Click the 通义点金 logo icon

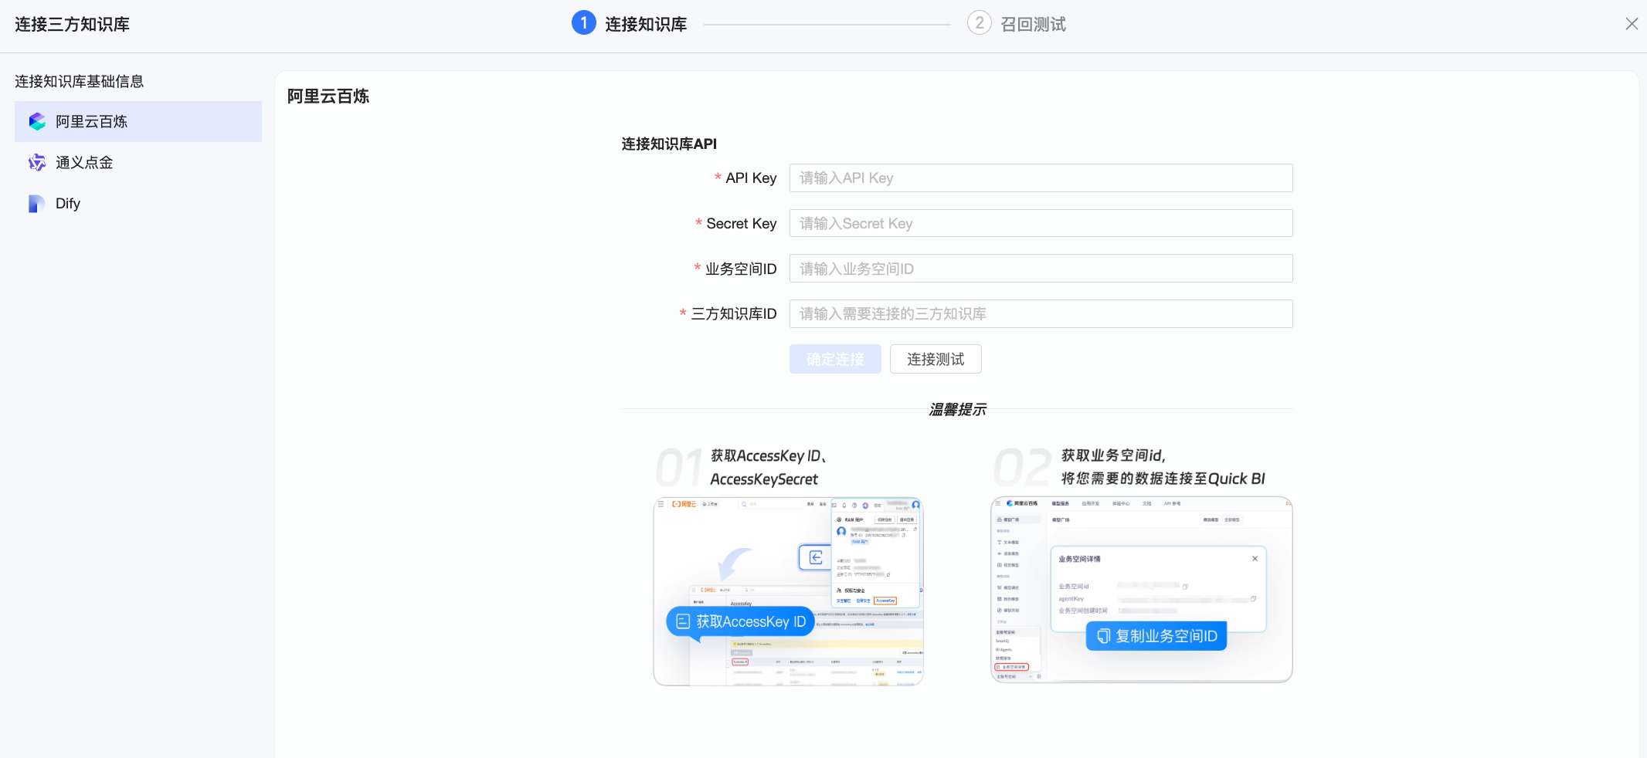coord(37,162)
